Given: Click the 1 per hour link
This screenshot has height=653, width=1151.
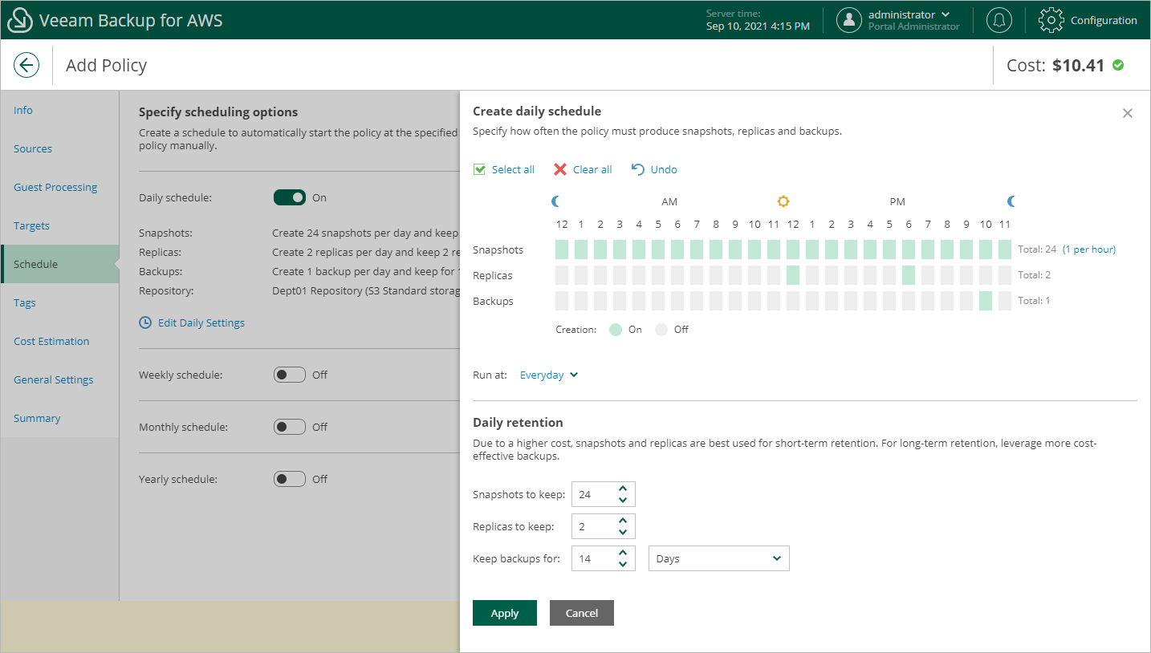Looking at the screenshot, I should (x=1089, y=249).
